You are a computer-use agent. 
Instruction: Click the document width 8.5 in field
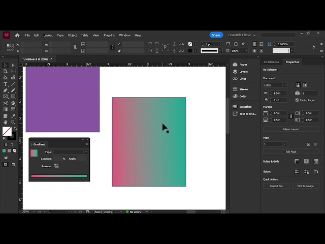280,94
